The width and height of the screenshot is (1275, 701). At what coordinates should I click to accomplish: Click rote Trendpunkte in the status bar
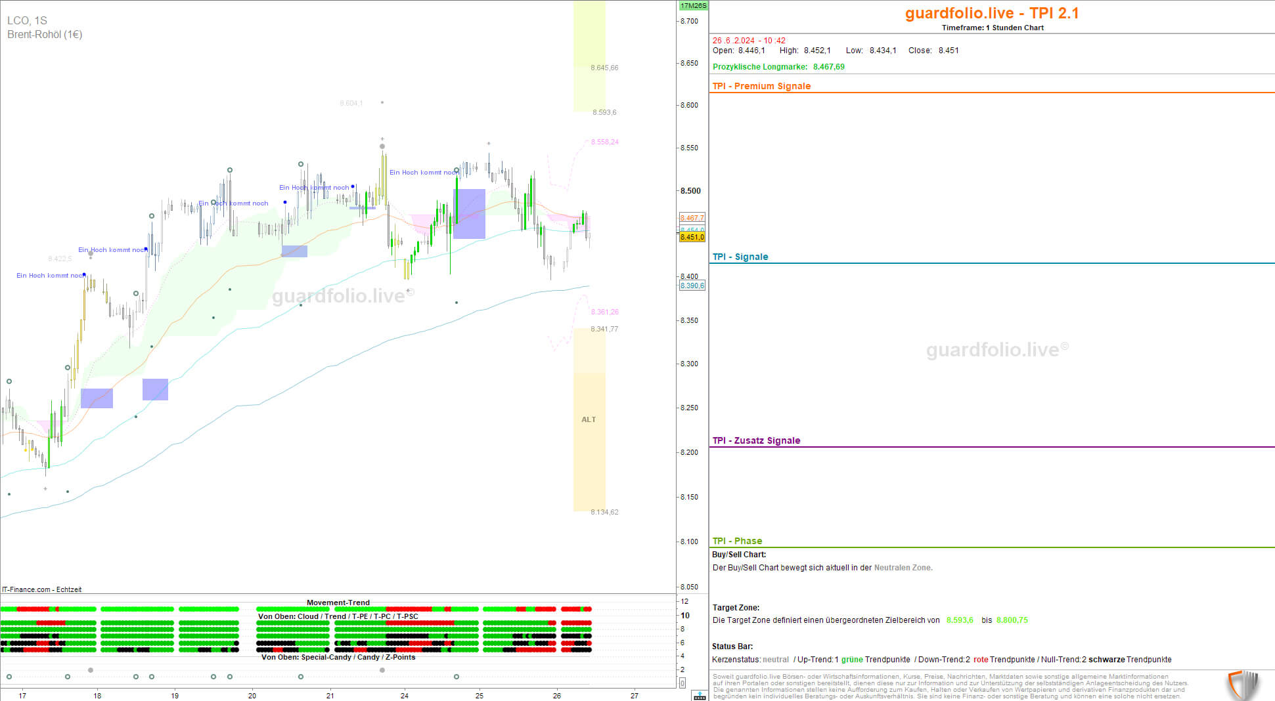point(1004,660)
